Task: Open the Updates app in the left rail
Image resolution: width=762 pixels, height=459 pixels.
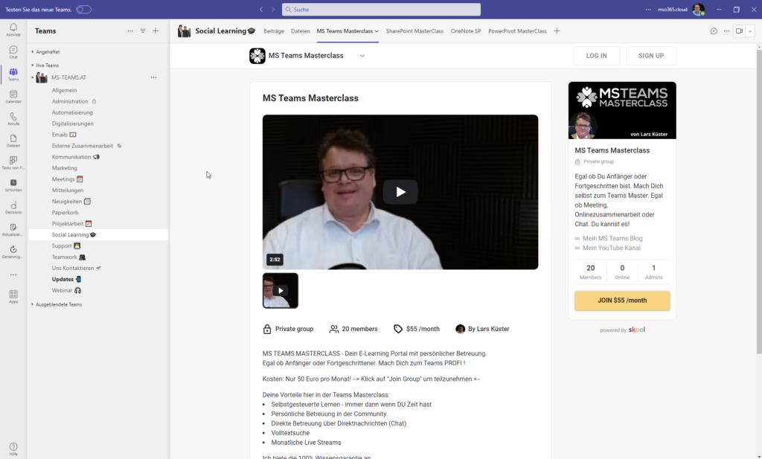Action: (x=13, y=229)
